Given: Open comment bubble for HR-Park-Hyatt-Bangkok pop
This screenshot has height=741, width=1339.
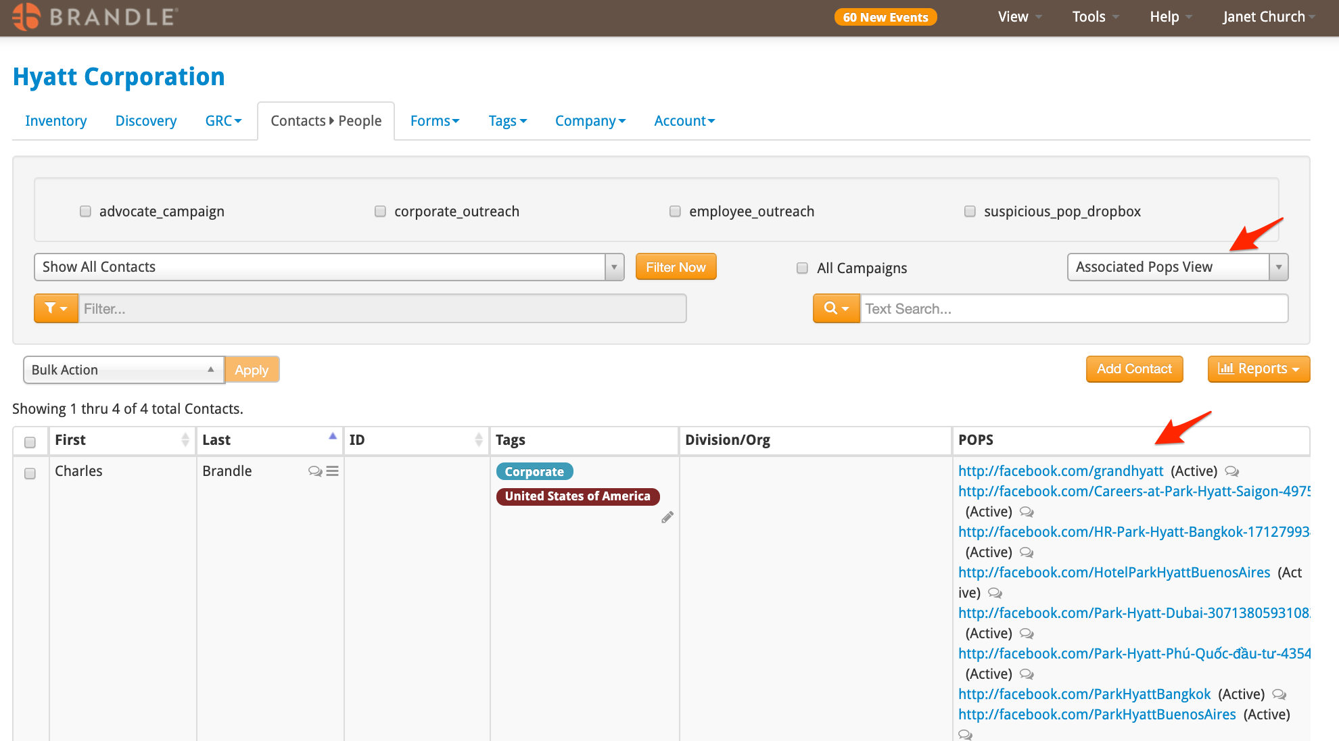Looking at the screenshot, I should point(1027,552).
